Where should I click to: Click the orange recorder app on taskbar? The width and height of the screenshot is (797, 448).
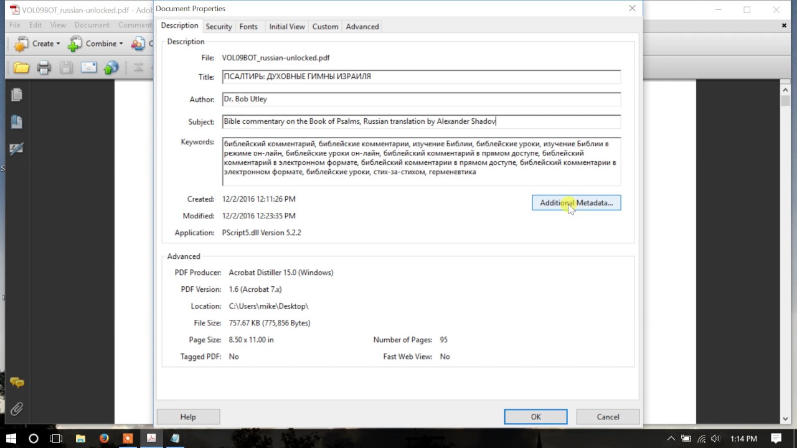point(128,439)
